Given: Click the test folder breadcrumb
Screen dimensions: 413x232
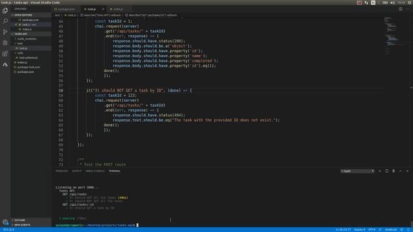Looking at the screenshot, I should click(x=57, y=15).
